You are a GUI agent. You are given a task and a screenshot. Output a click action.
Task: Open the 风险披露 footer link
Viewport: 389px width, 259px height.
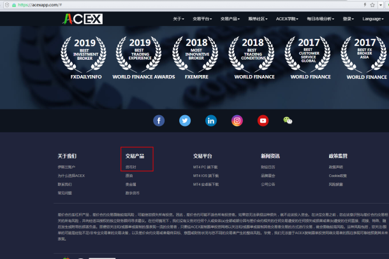[x=335, y=185]
